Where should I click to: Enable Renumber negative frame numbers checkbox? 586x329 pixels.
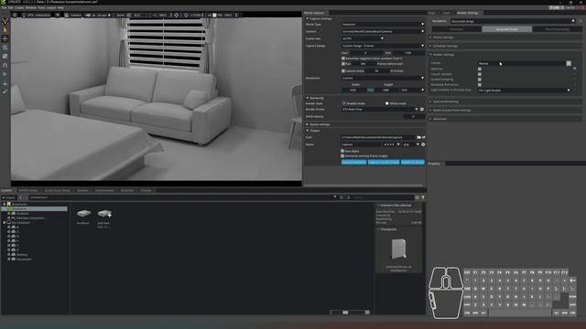343,58
